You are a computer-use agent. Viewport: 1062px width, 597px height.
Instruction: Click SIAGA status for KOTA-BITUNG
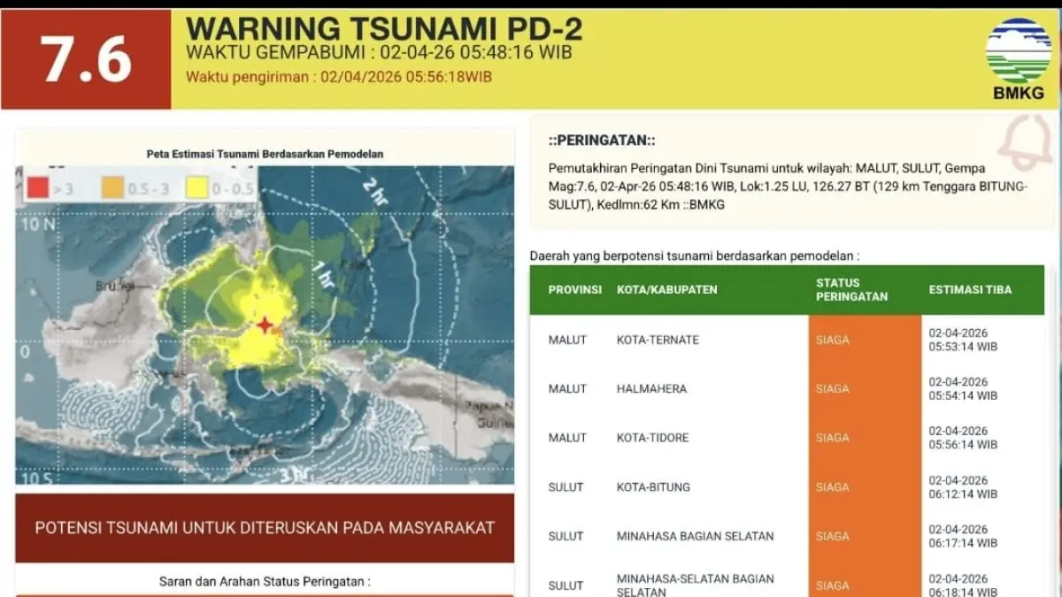(833, 487)
